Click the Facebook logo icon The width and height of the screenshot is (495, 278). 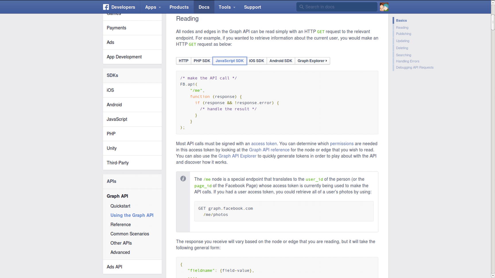tap(106, 7)
